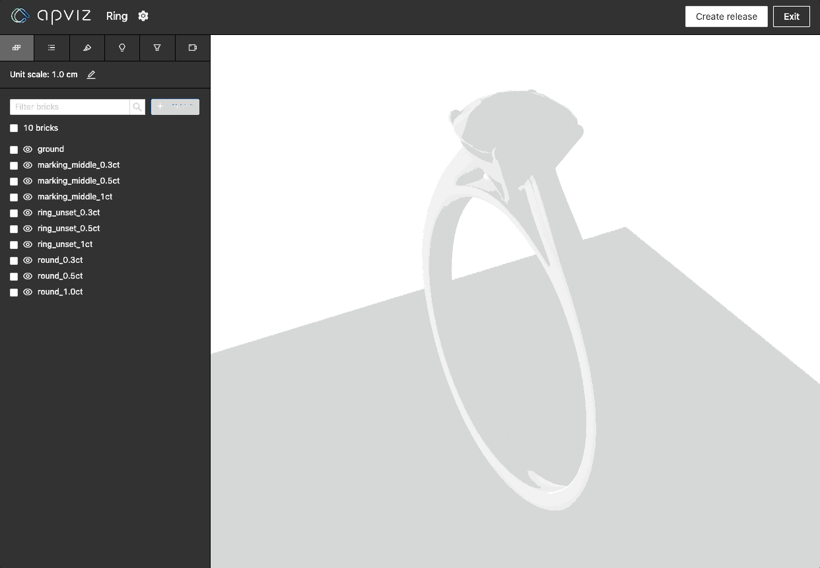Viewport: 820px width, 568px height.
Task: Open the lightbulb lighting tab
Action: pos(122,48)
